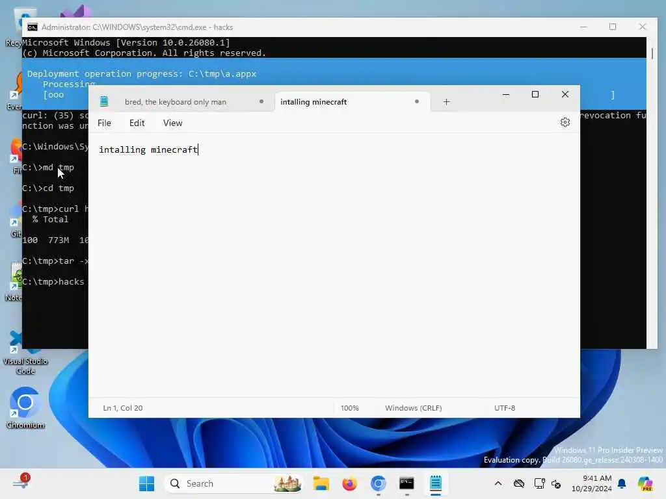This screenshot has width=666, height=499.
Task: Open the Edit menu in Notepad
Action: click(x=137, y=123)
